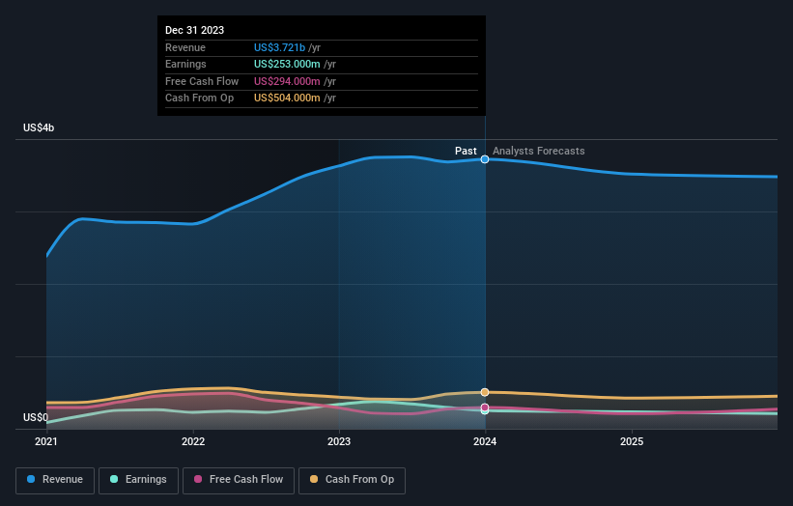Click the orange Cash From Op legend dot
The height and width of the screenshot is (506, 793).
coord(314,479)
